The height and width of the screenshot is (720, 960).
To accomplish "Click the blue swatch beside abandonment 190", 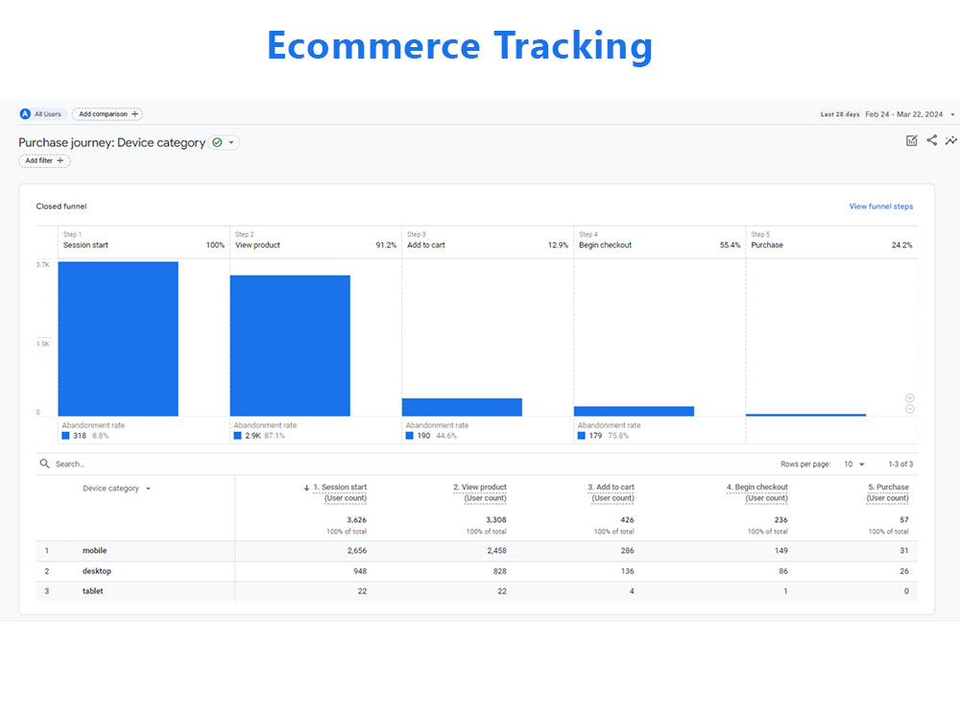I will click(x=410, y=436).
